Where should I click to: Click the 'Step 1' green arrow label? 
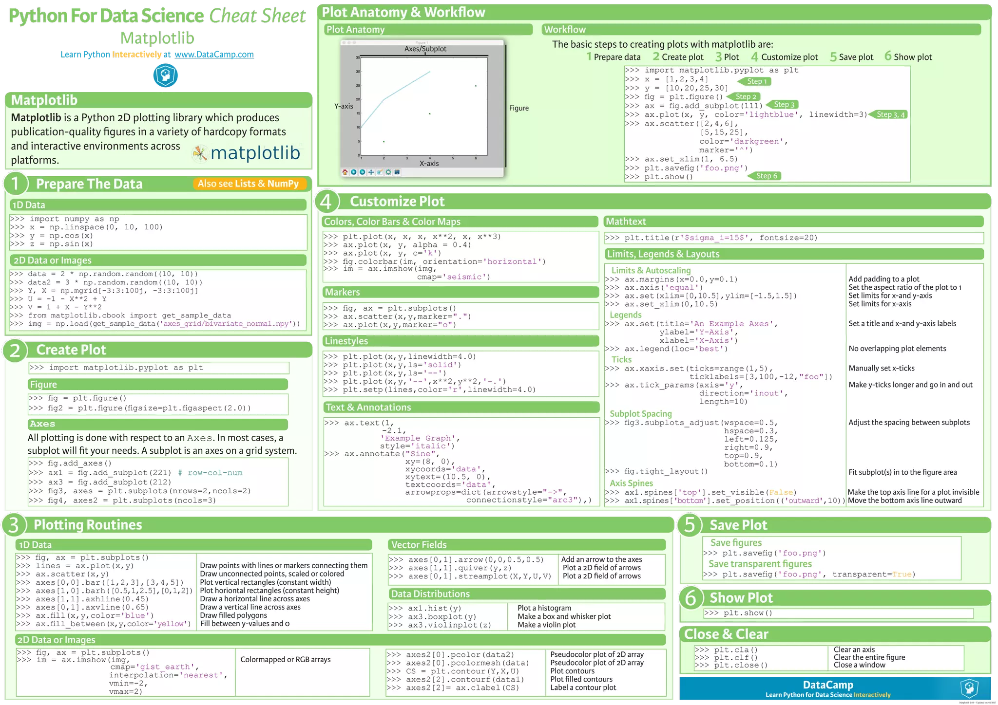tap(756, 81)
